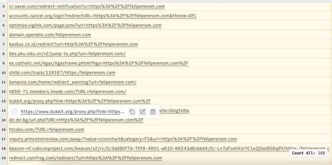Image resolution: width=332 pixels, height=165 pixels.
Task: Select row number 6 header
Action: tap(4, 35)
